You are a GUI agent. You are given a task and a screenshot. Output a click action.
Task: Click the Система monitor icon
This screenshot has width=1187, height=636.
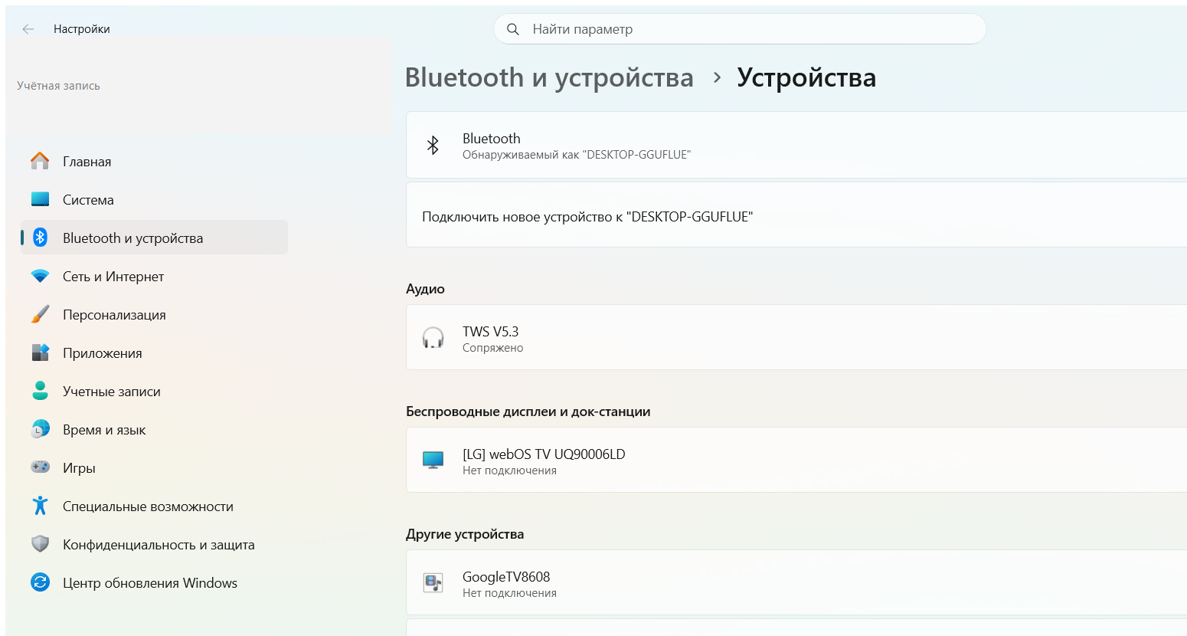[40, 199]
